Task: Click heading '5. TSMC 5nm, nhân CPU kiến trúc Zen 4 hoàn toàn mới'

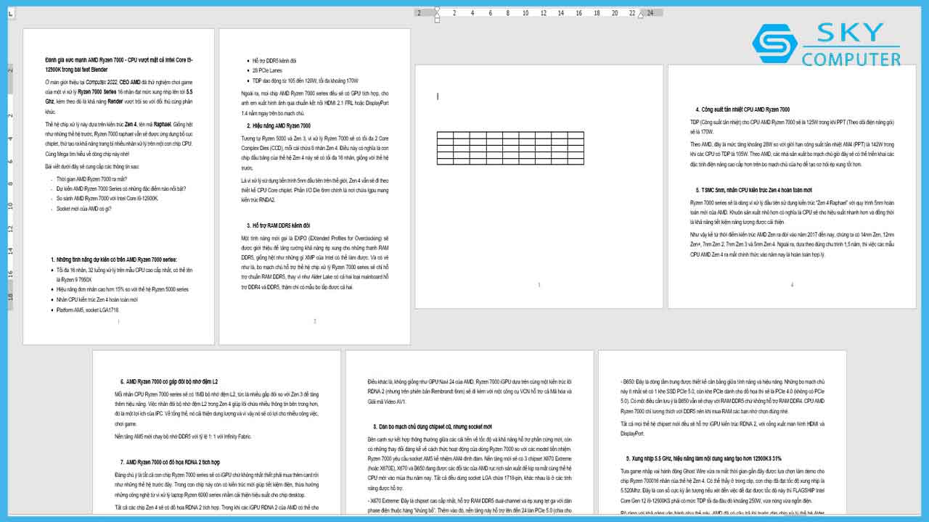Action: (753, 190)
